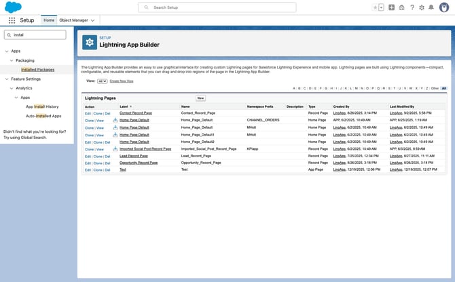
Task: Sort by the Namespace Prefix column header
Action: (260, 106)
